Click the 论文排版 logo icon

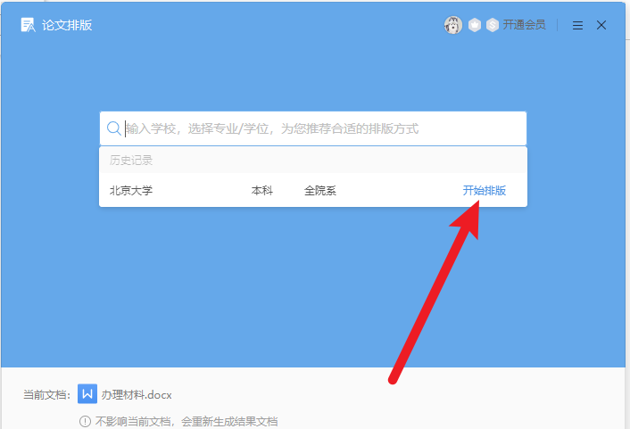pyautogui.click(x=28, y=25)
